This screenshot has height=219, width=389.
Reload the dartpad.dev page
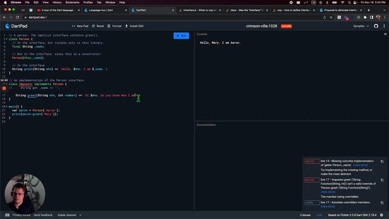[18, 18]
